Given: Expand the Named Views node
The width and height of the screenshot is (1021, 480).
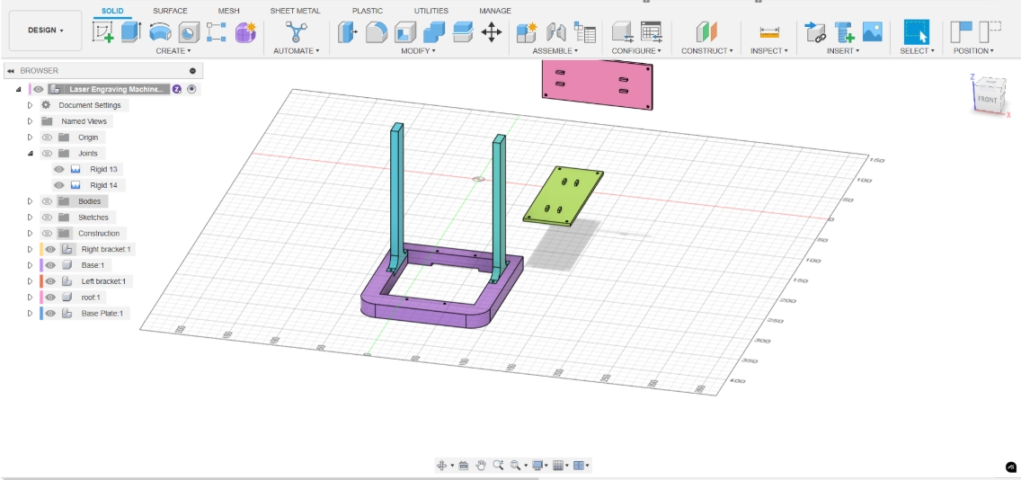Looking at the screenshot, I should 30,121.
